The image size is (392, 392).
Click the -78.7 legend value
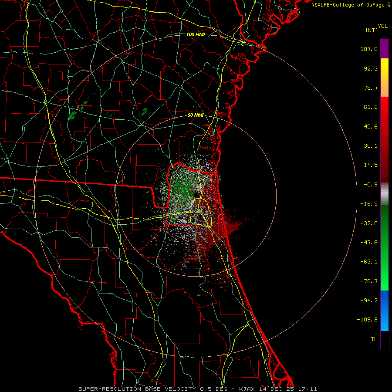[x=369, y=281]
